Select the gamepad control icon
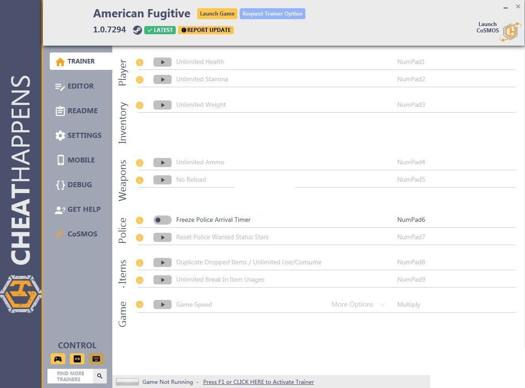The width and height of the screenshot is (525, 388). pos(58,359)
